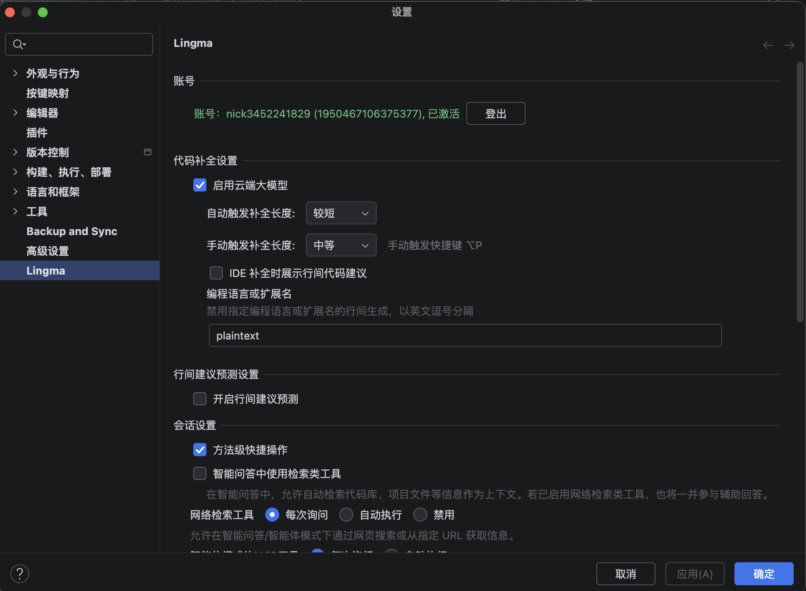The height and width of the screenshot is (591, 806).
Task: Click the 确定 button to confirm settings
Action: click(x=763, y=574)
